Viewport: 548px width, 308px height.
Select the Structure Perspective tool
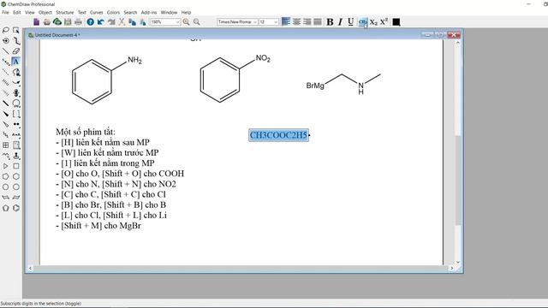6,41
